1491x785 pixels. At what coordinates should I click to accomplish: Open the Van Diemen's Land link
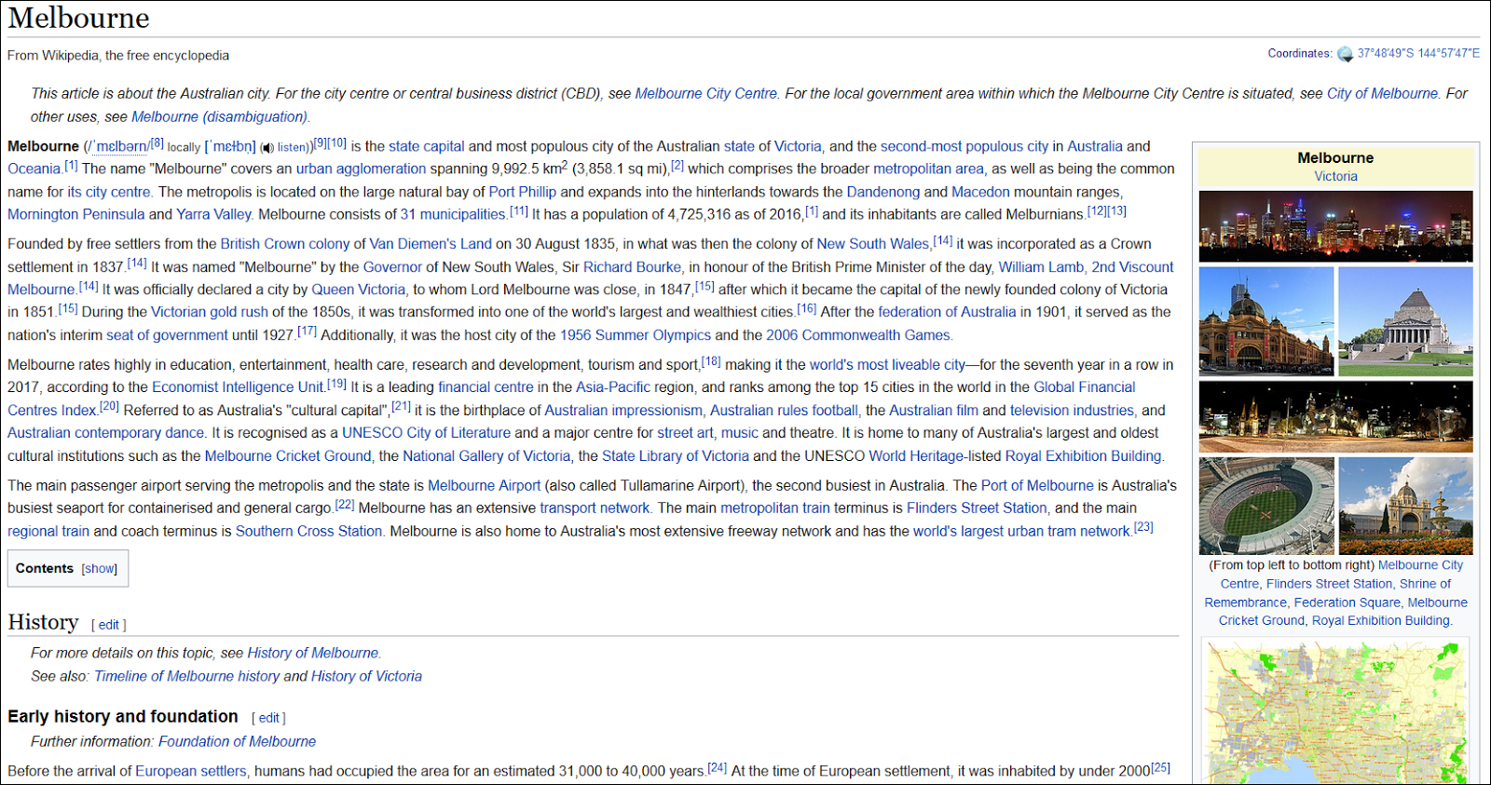click(x=431, y=244)
